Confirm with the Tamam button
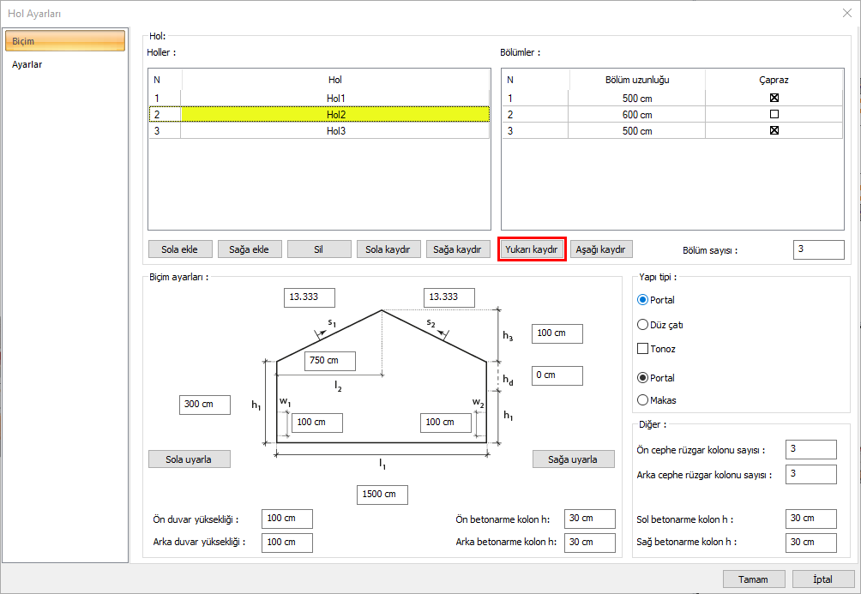The width and height of the screenshot is (861, 594). [753, 579]
